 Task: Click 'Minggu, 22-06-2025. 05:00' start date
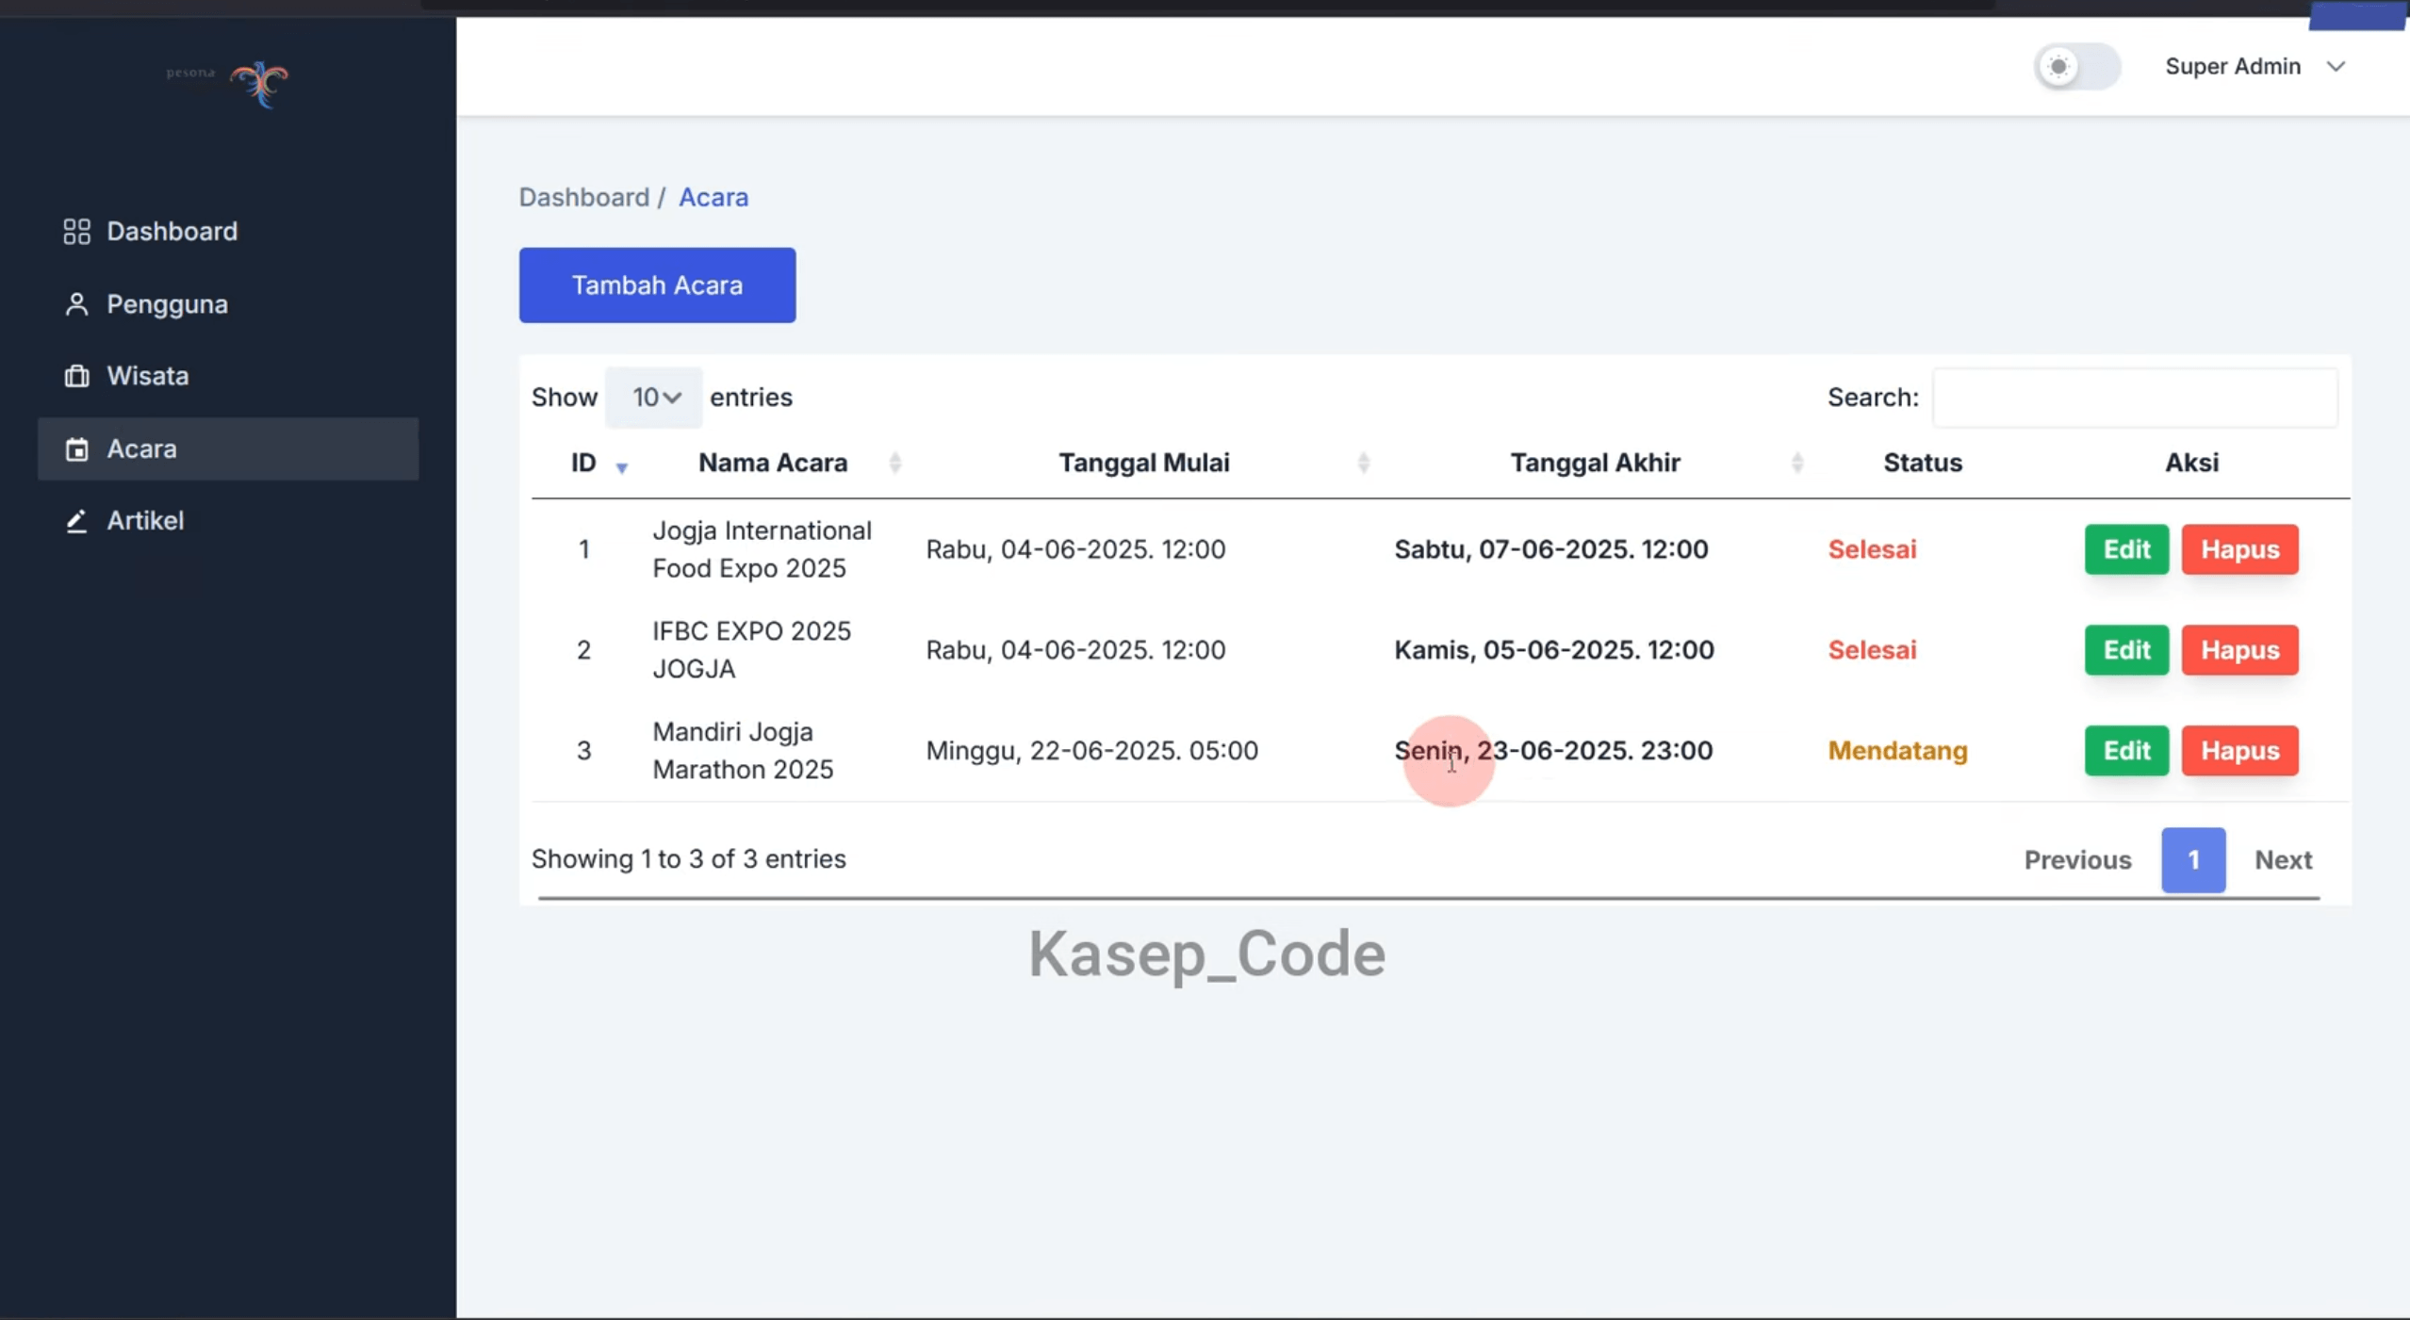point(1091,751)
